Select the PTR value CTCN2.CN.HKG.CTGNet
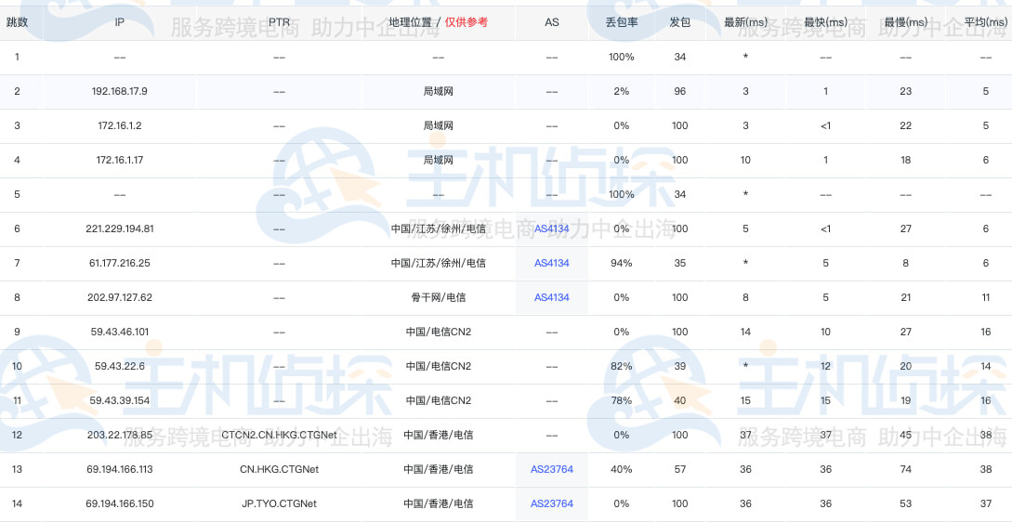 [x=279, y=435]
